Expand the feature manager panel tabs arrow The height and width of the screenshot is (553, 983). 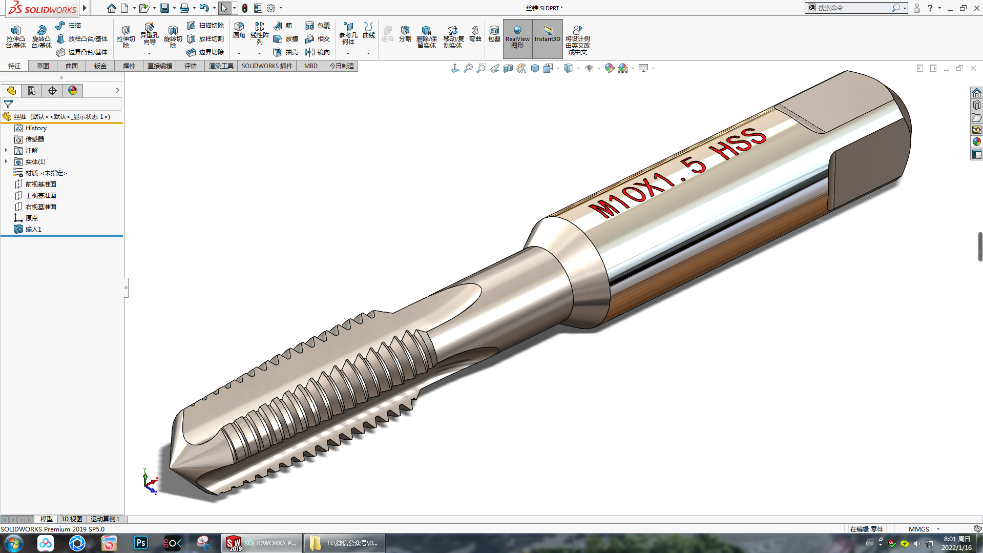117,90
